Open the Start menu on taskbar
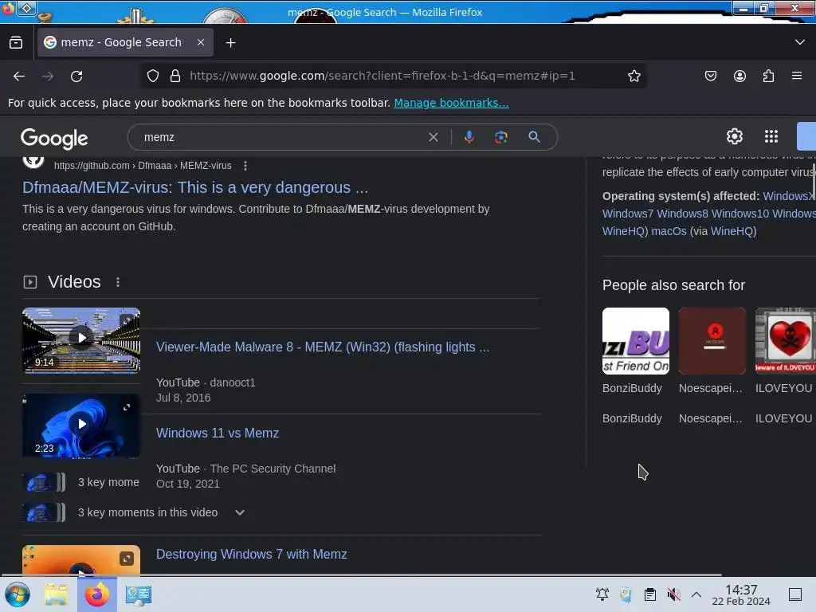 [18, 594]
